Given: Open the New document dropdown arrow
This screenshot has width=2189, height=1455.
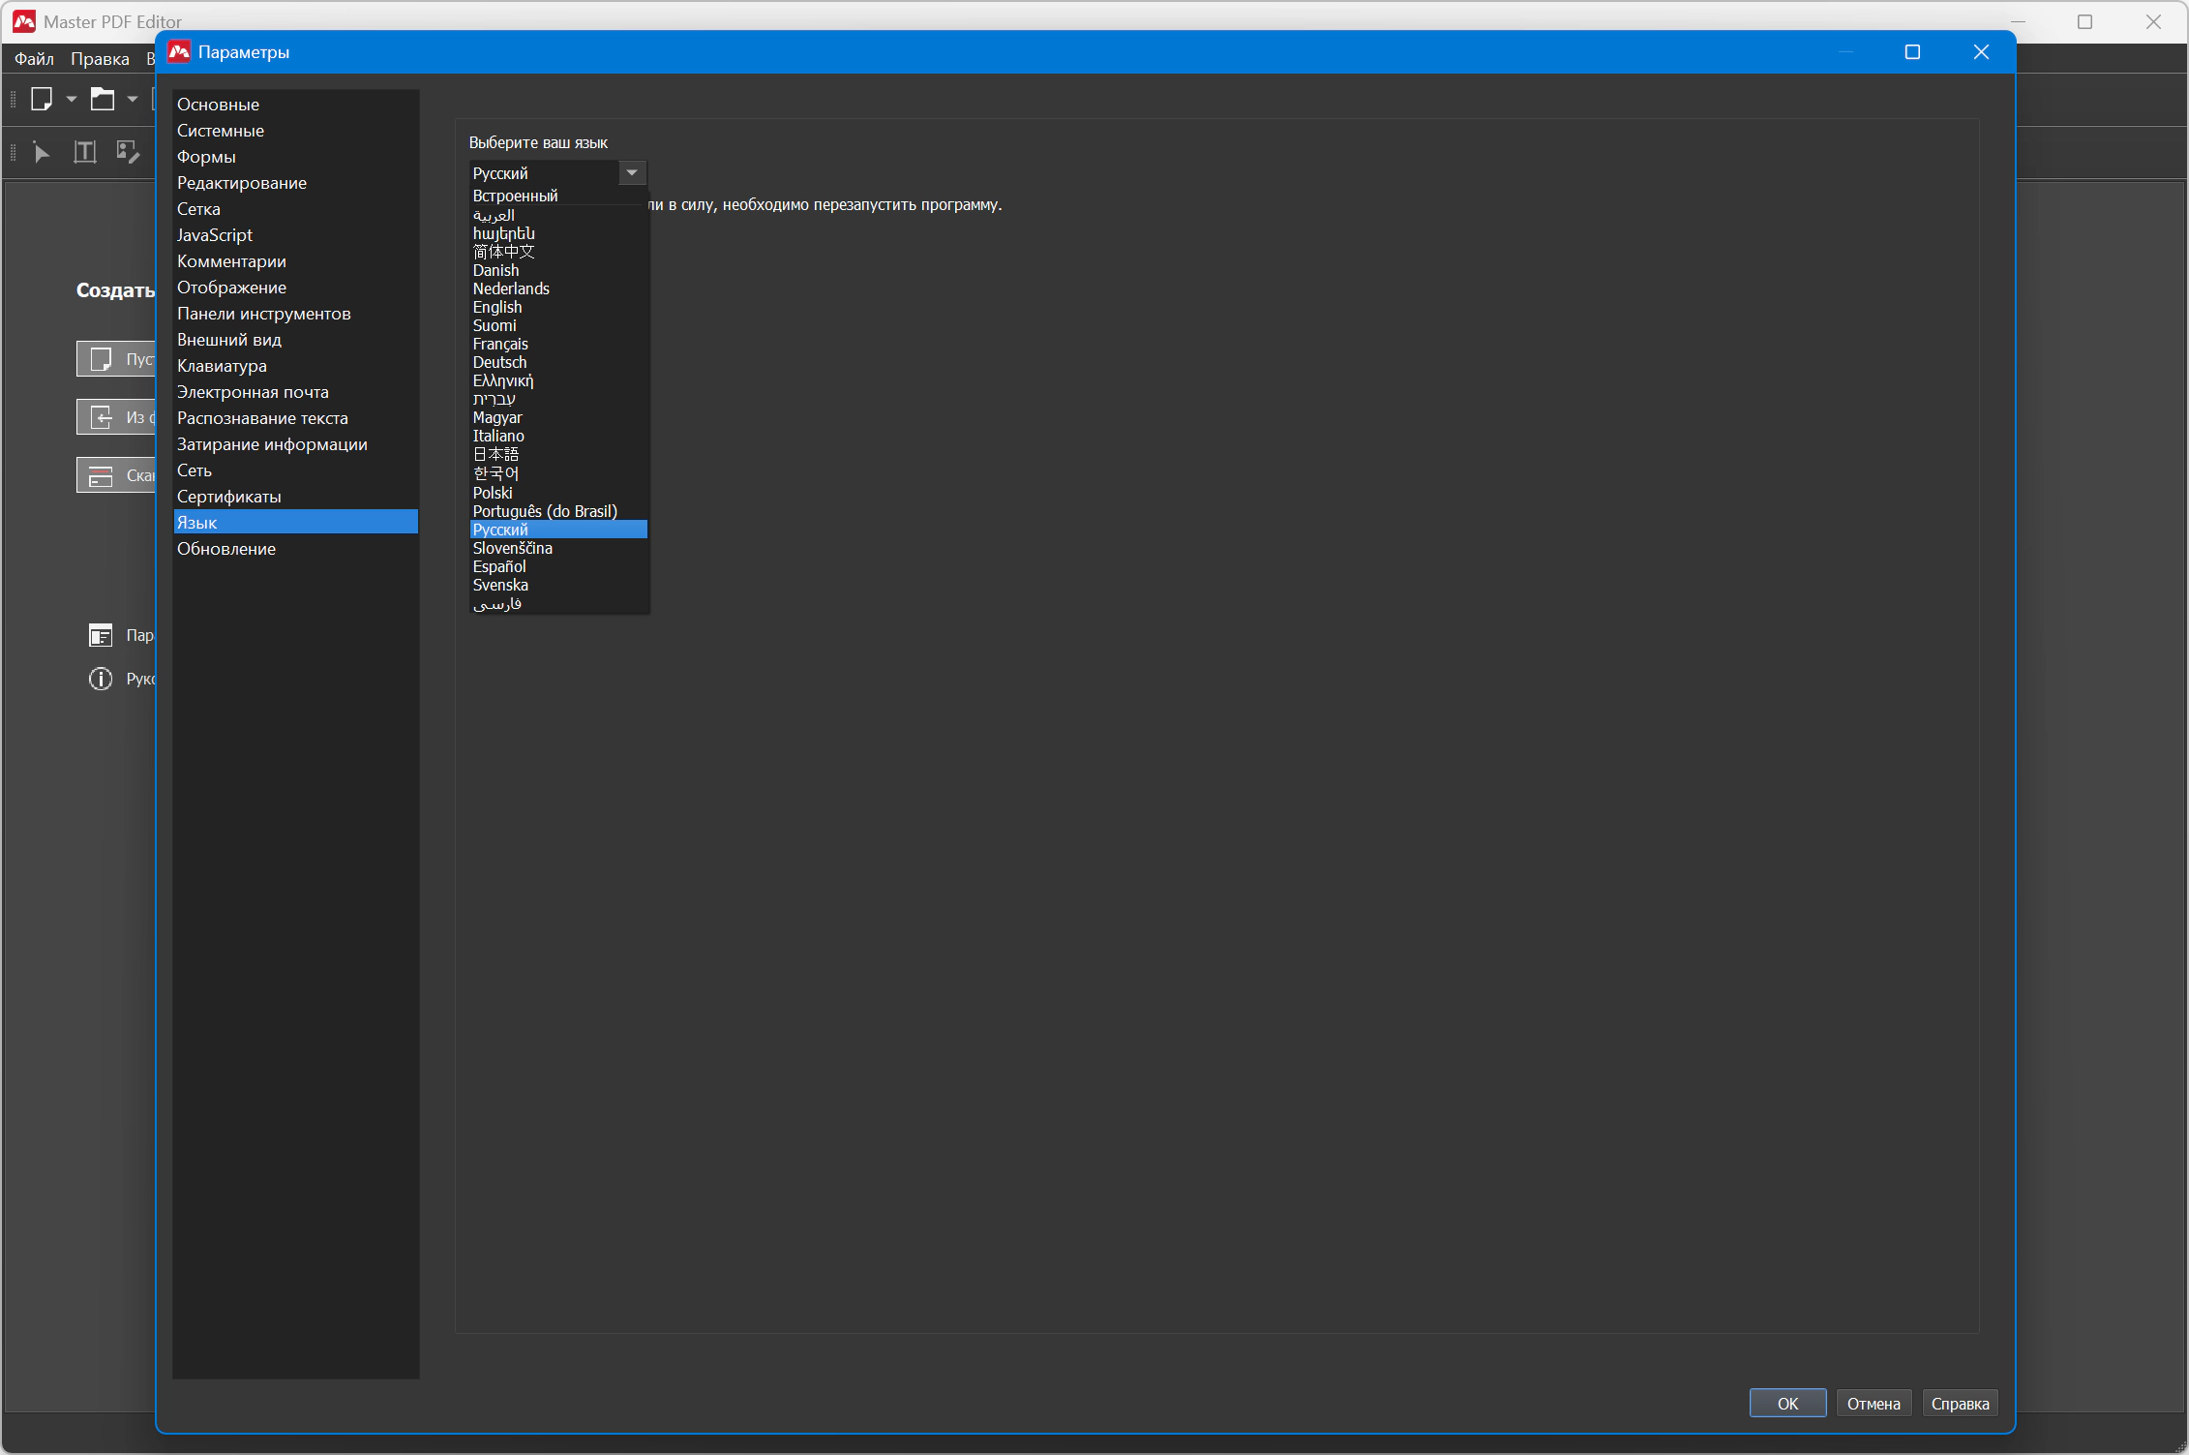Looking at the screenshot, I should pos(72,99).
